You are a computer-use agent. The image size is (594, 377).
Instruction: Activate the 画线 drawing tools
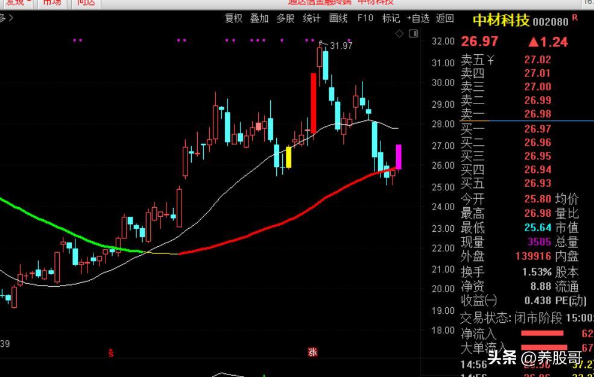[x=338, y=18]
